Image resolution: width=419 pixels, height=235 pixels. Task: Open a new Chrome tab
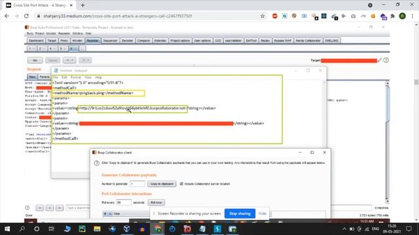tap(82, 5)
